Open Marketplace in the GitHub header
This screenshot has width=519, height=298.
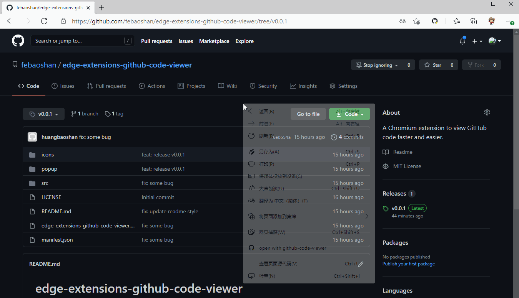214,41
